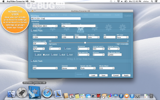Disable the Audio Track checkbox

point(32,61)
